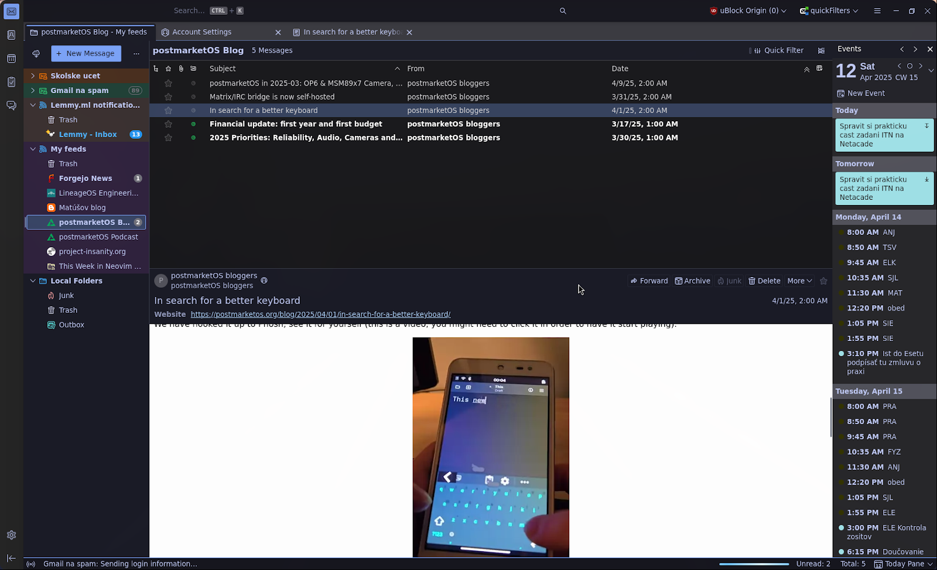Open quickFilters dropdown

[x=829, y=11]
